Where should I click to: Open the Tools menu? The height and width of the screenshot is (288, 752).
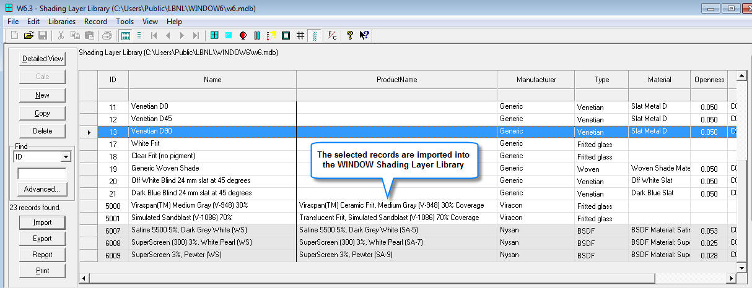(x=125, y=21)
